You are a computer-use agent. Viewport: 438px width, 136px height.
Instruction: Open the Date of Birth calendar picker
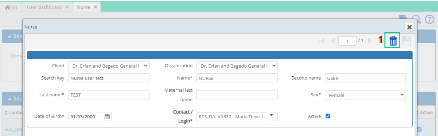pos(107,116)
